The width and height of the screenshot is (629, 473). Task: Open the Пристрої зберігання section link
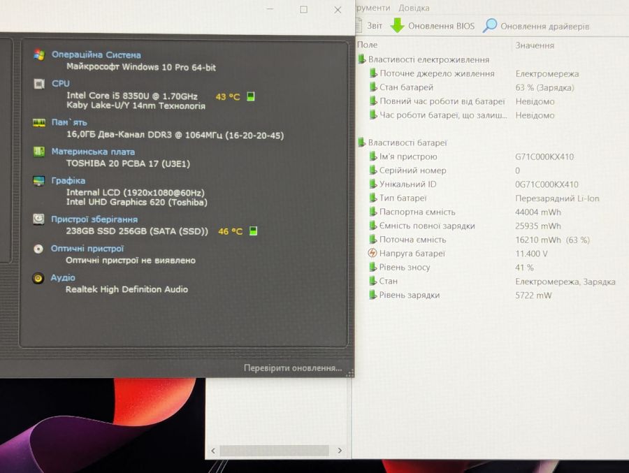[94, 219]
